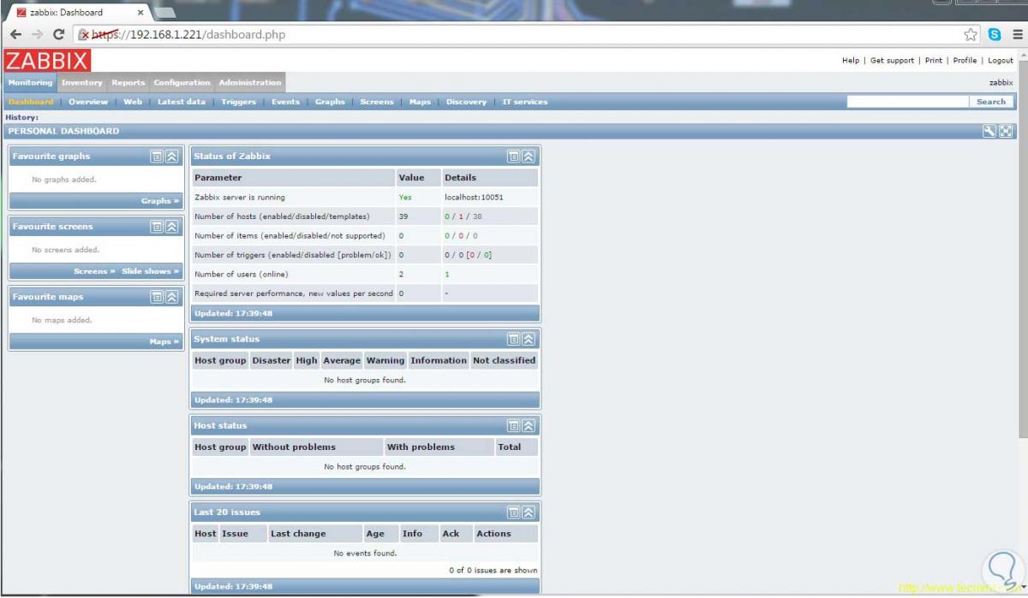Click the Print link

(934, 61)
